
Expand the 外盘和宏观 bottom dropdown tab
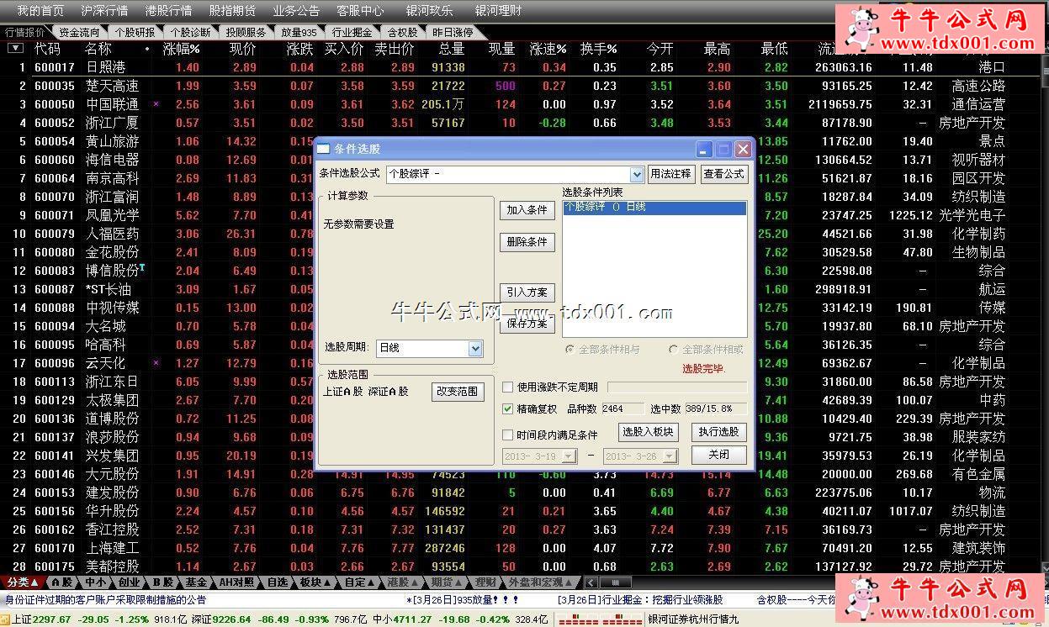coord(541,582)
